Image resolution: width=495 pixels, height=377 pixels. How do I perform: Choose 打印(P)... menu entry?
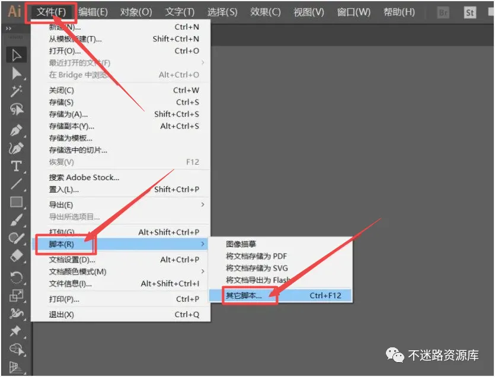coord(120,299)
